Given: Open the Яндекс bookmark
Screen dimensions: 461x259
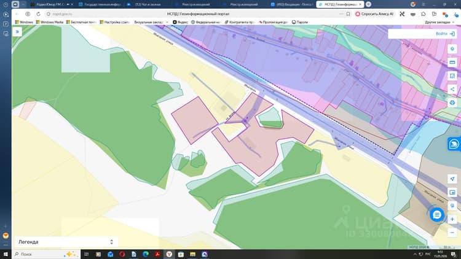Looking at the screenshot, I should (180, 22).
